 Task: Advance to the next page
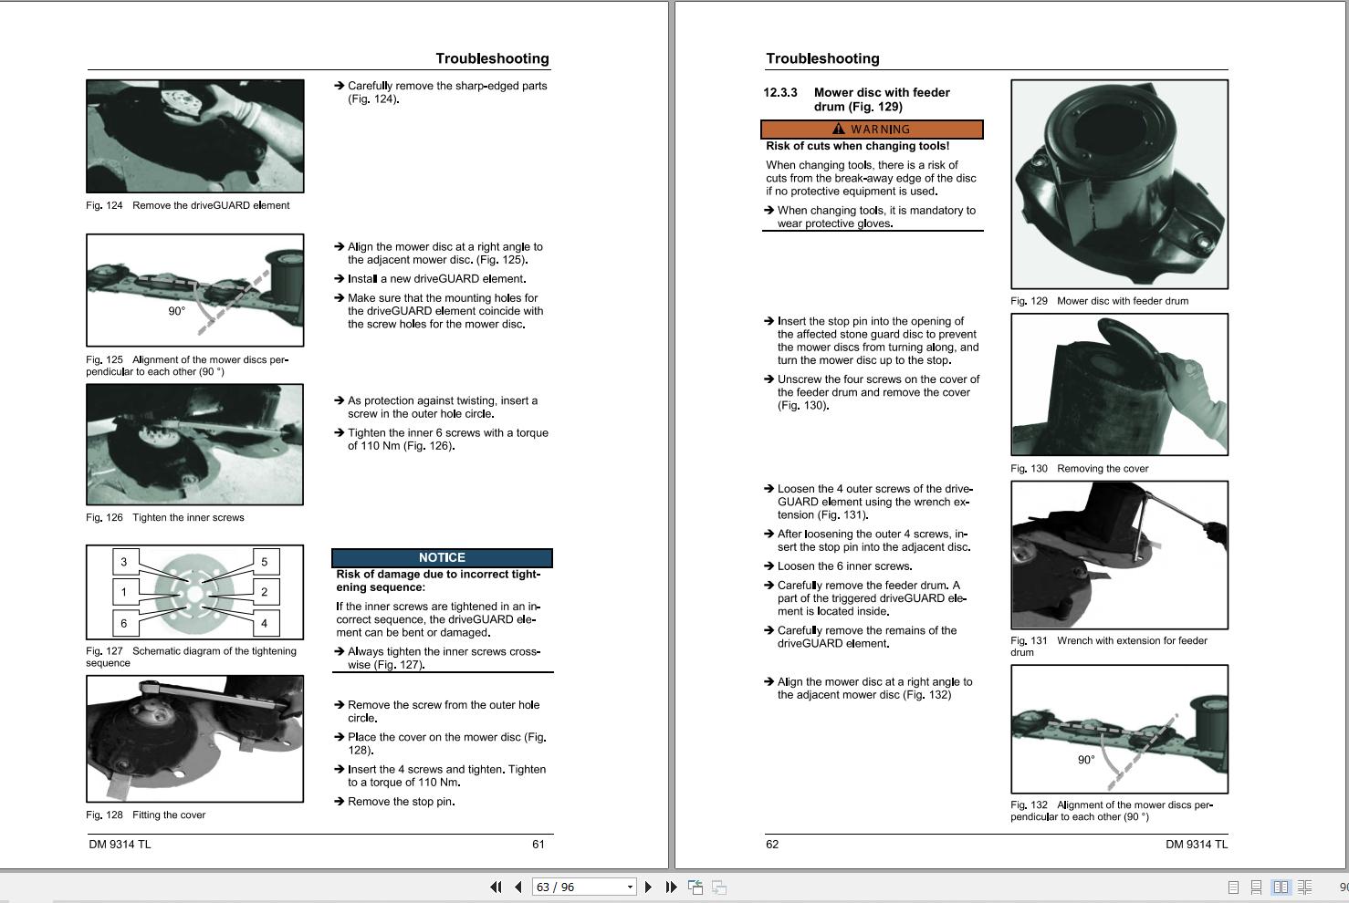pyautogui.click(x=648, y=887)
